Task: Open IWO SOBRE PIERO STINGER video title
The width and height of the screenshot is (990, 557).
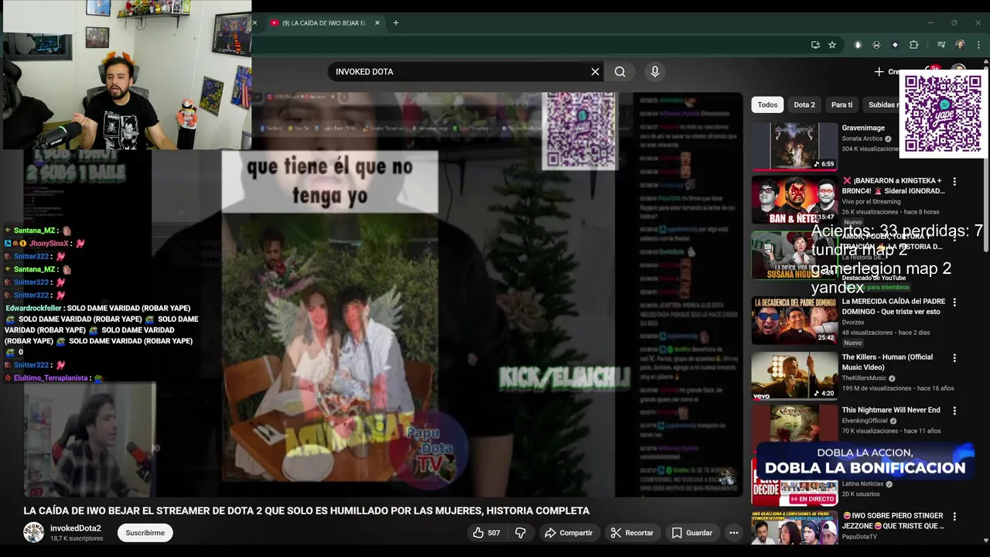Action: [893, 521]
